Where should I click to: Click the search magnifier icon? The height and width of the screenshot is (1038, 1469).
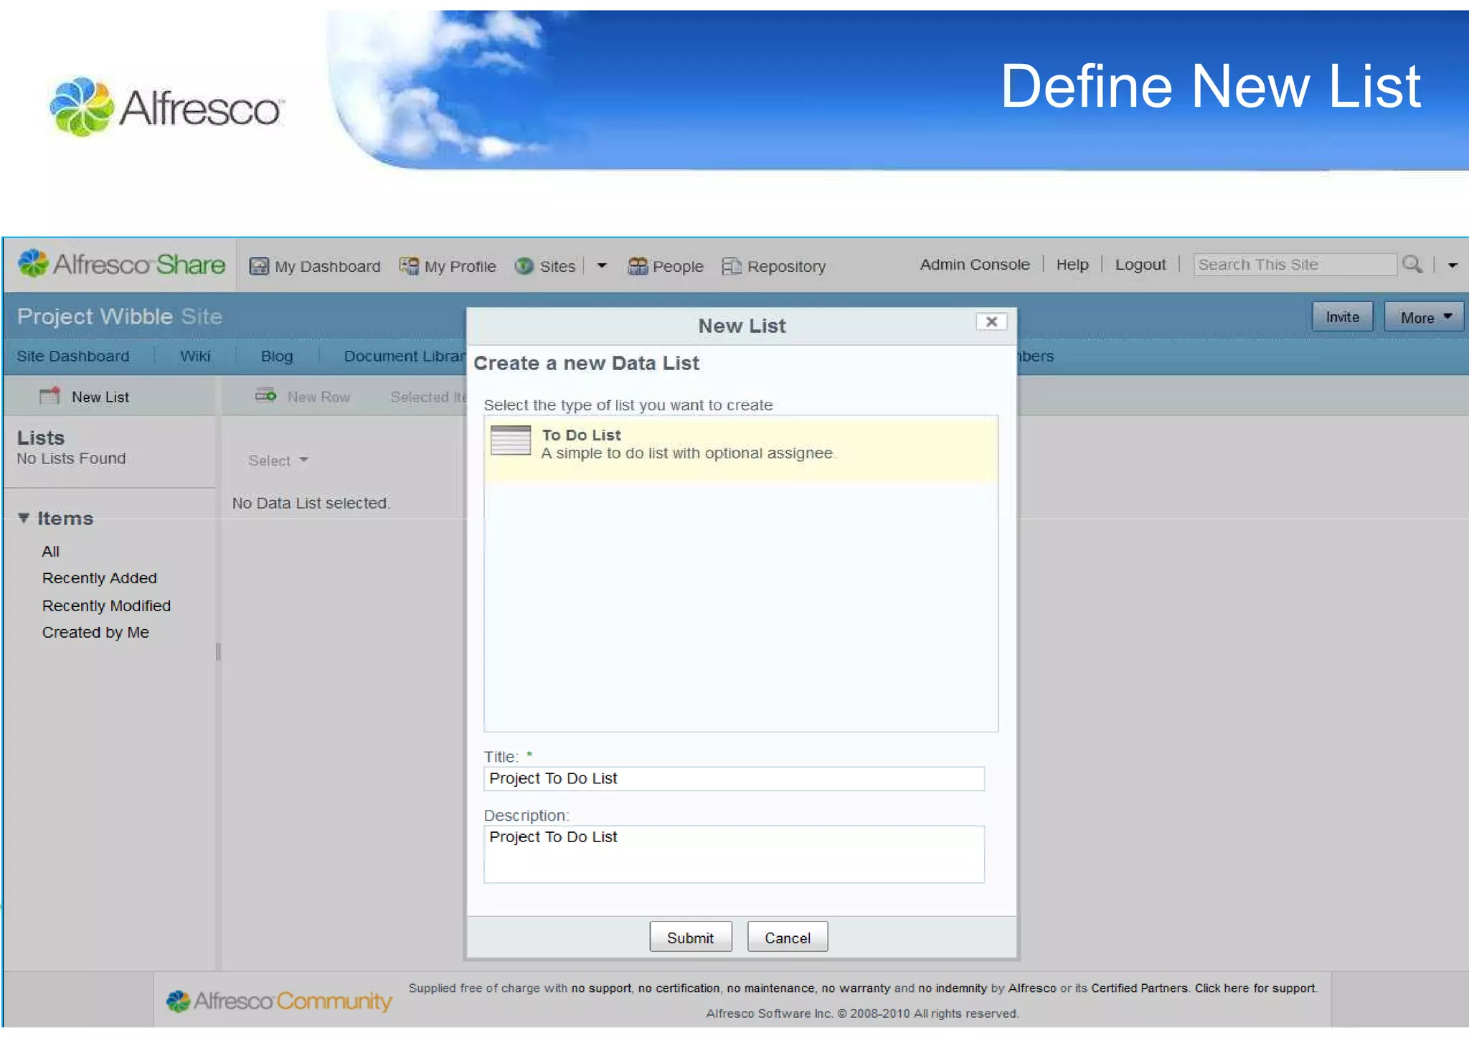[x=1412, y=264]
